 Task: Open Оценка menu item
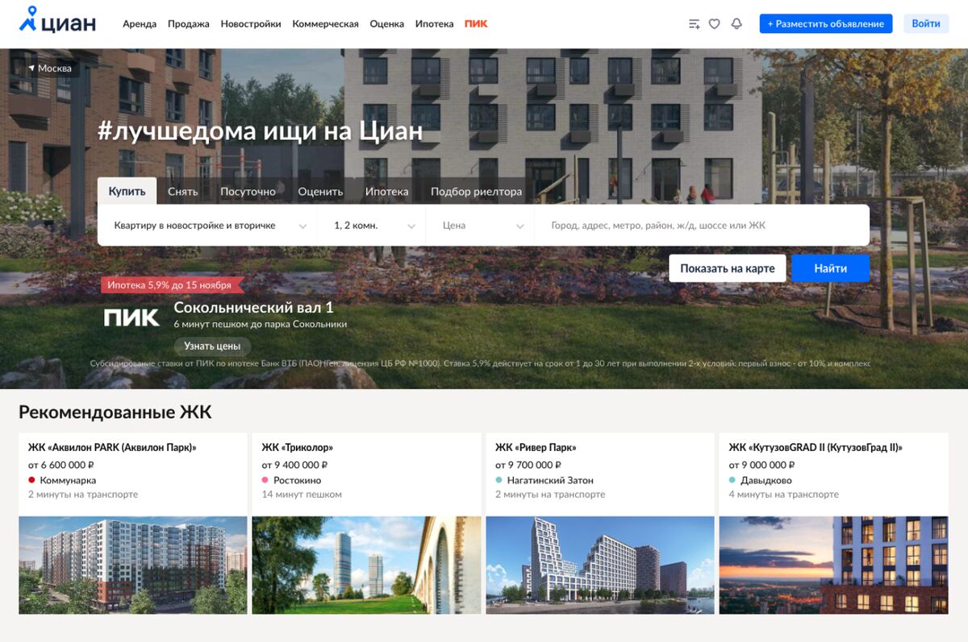point(387,24)
